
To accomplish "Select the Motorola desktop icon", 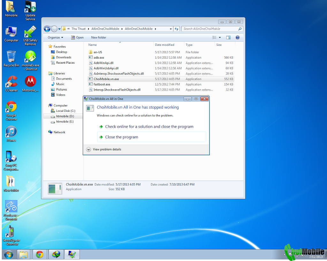I will coord(30,84).
